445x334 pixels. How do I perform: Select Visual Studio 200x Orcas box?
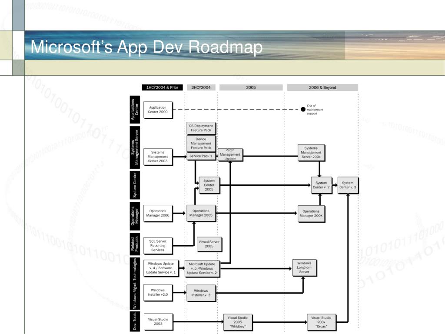(321, 322)
